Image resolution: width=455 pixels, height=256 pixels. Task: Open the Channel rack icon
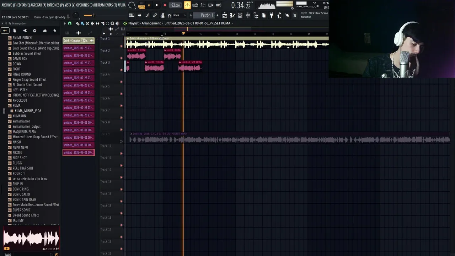coord(240,15)
